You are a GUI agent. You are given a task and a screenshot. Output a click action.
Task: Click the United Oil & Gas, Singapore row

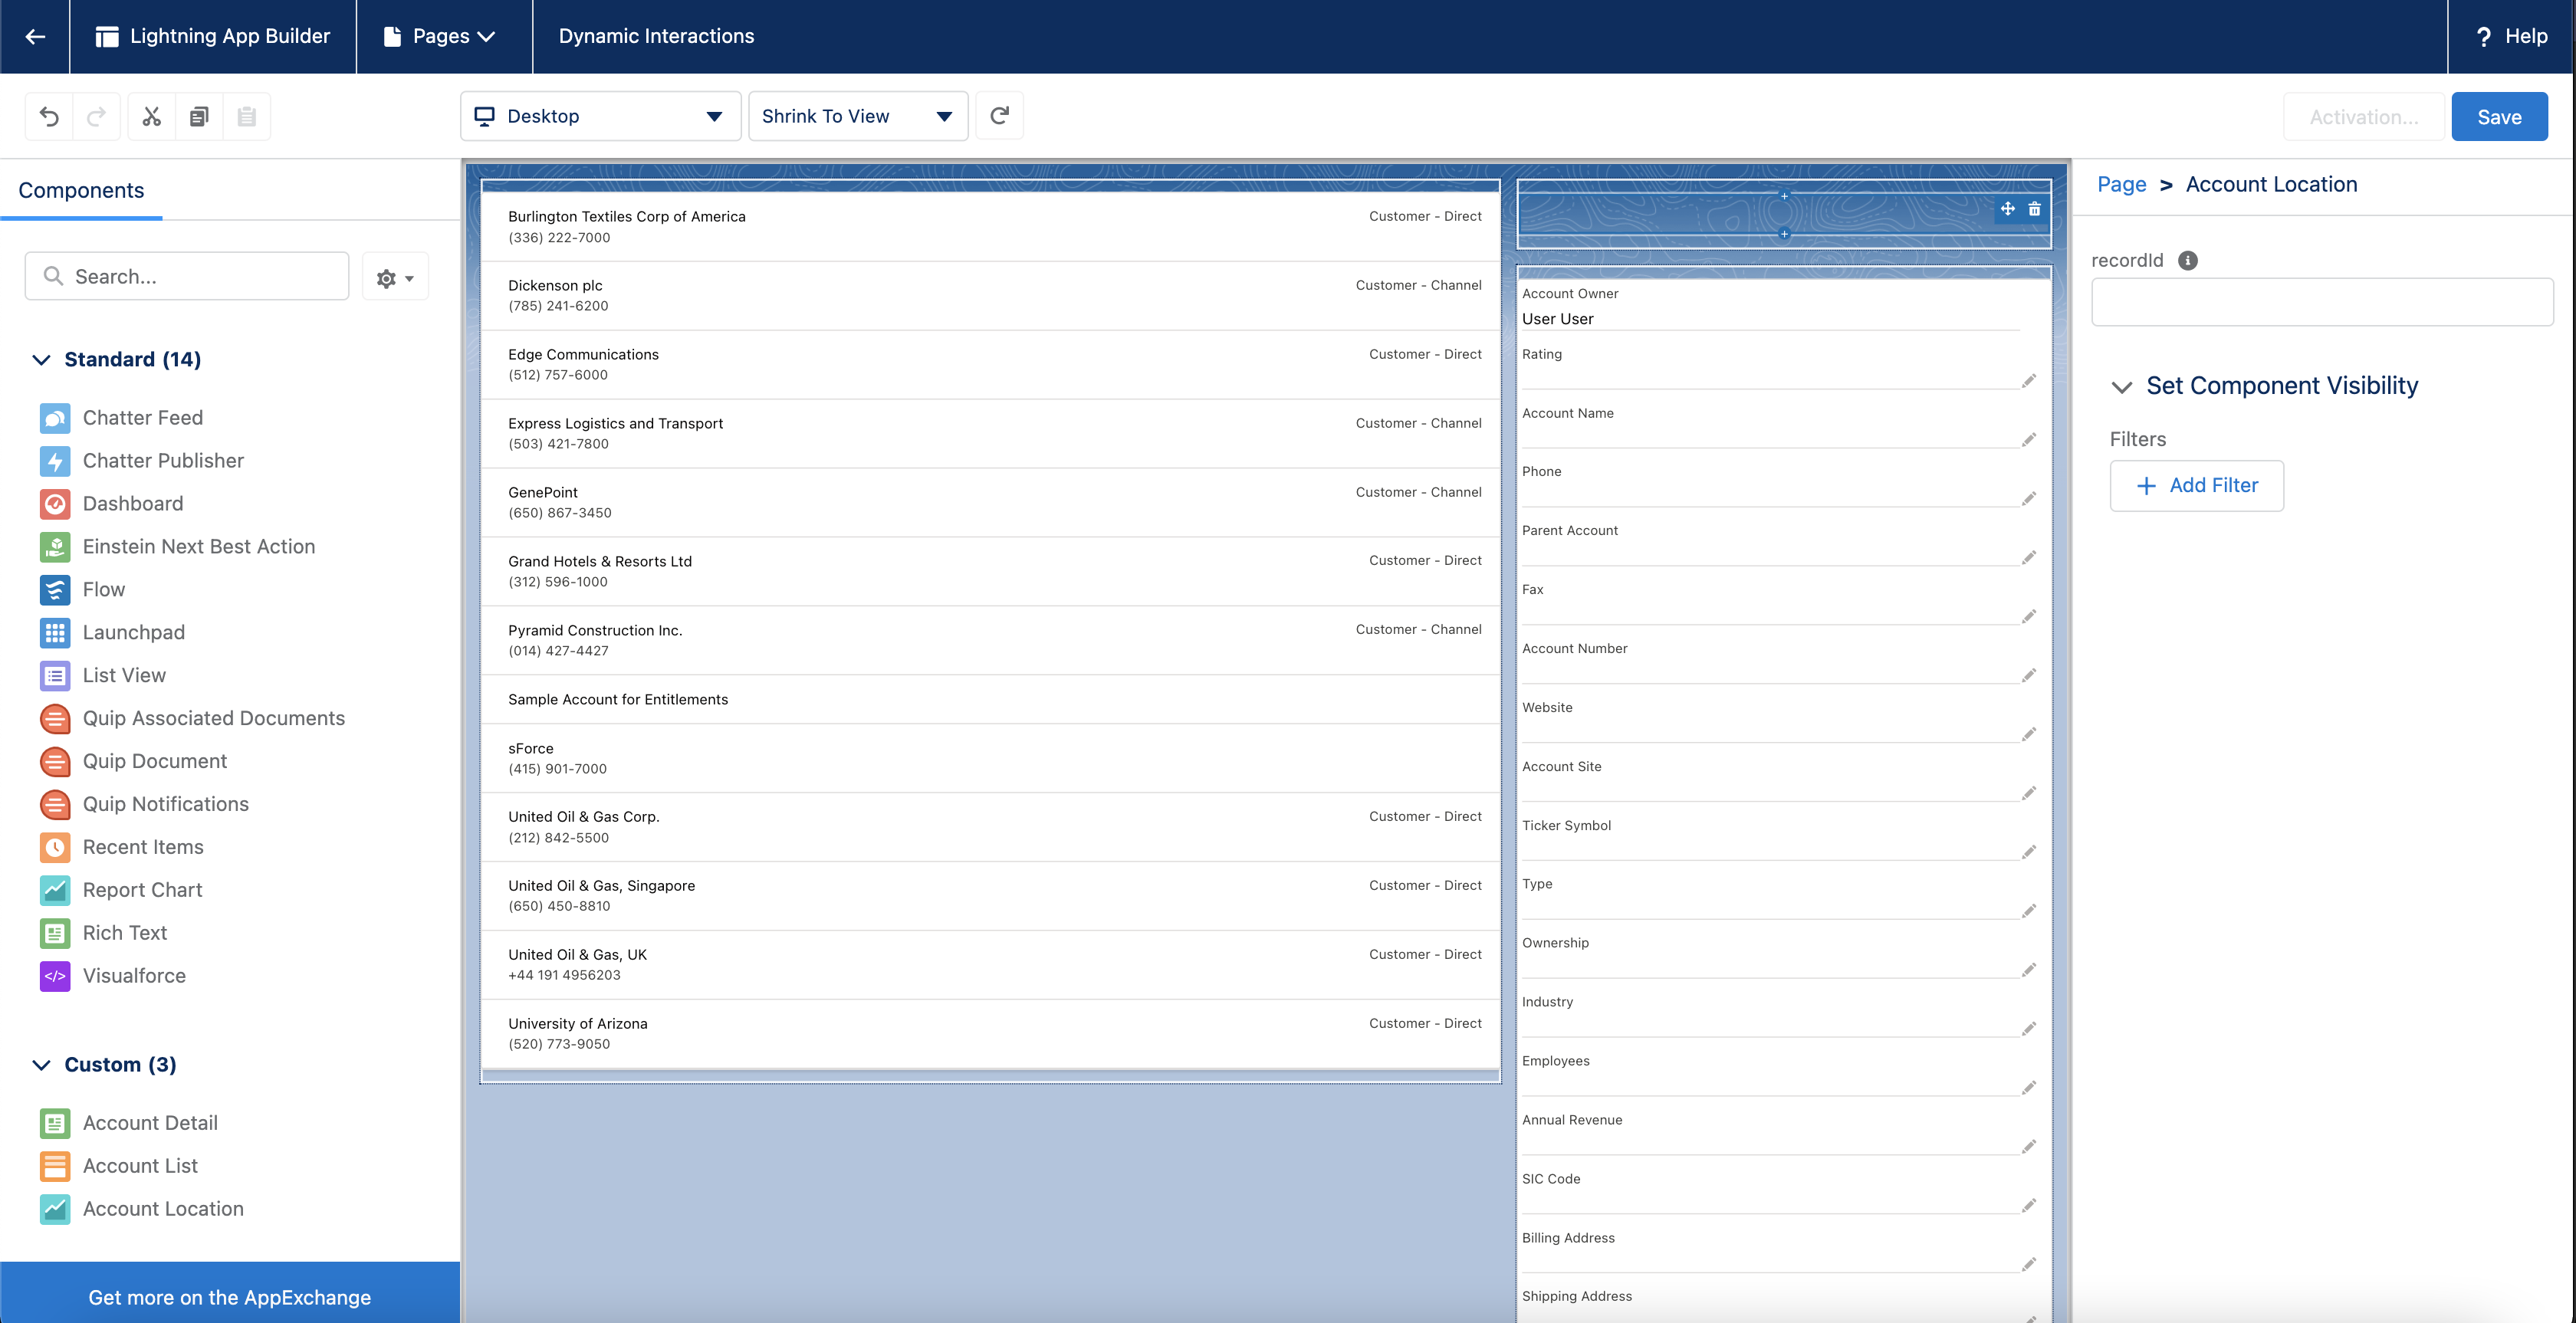tap(990, 896)
